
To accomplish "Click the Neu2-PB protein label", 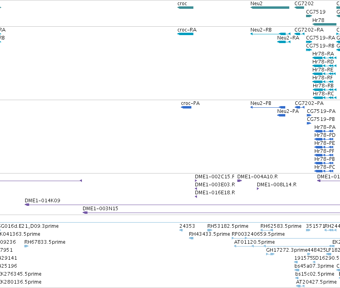I will (261, 103).
